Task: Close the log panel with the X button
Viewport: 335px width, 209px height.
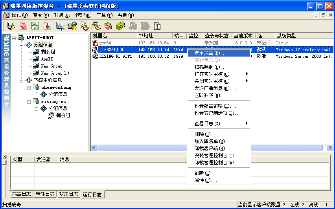Action: [5, 156]
